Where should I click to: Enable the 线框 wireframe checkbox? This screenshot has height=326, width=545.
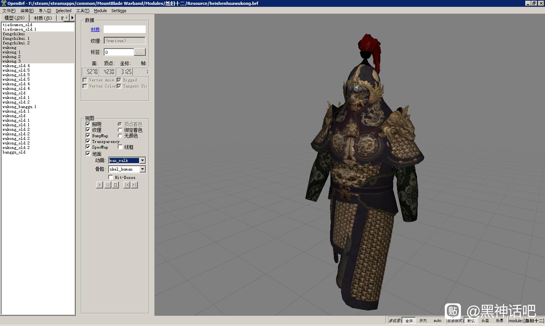coord(120,147)
